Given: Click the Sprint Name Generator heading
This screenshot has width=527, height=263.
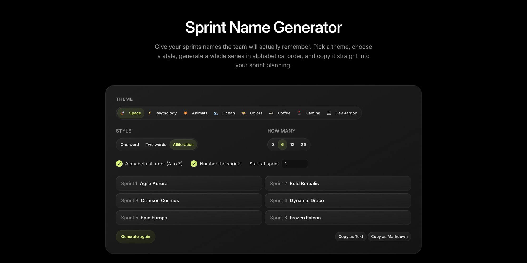Looking at the screenshot, I should point(263,28).
